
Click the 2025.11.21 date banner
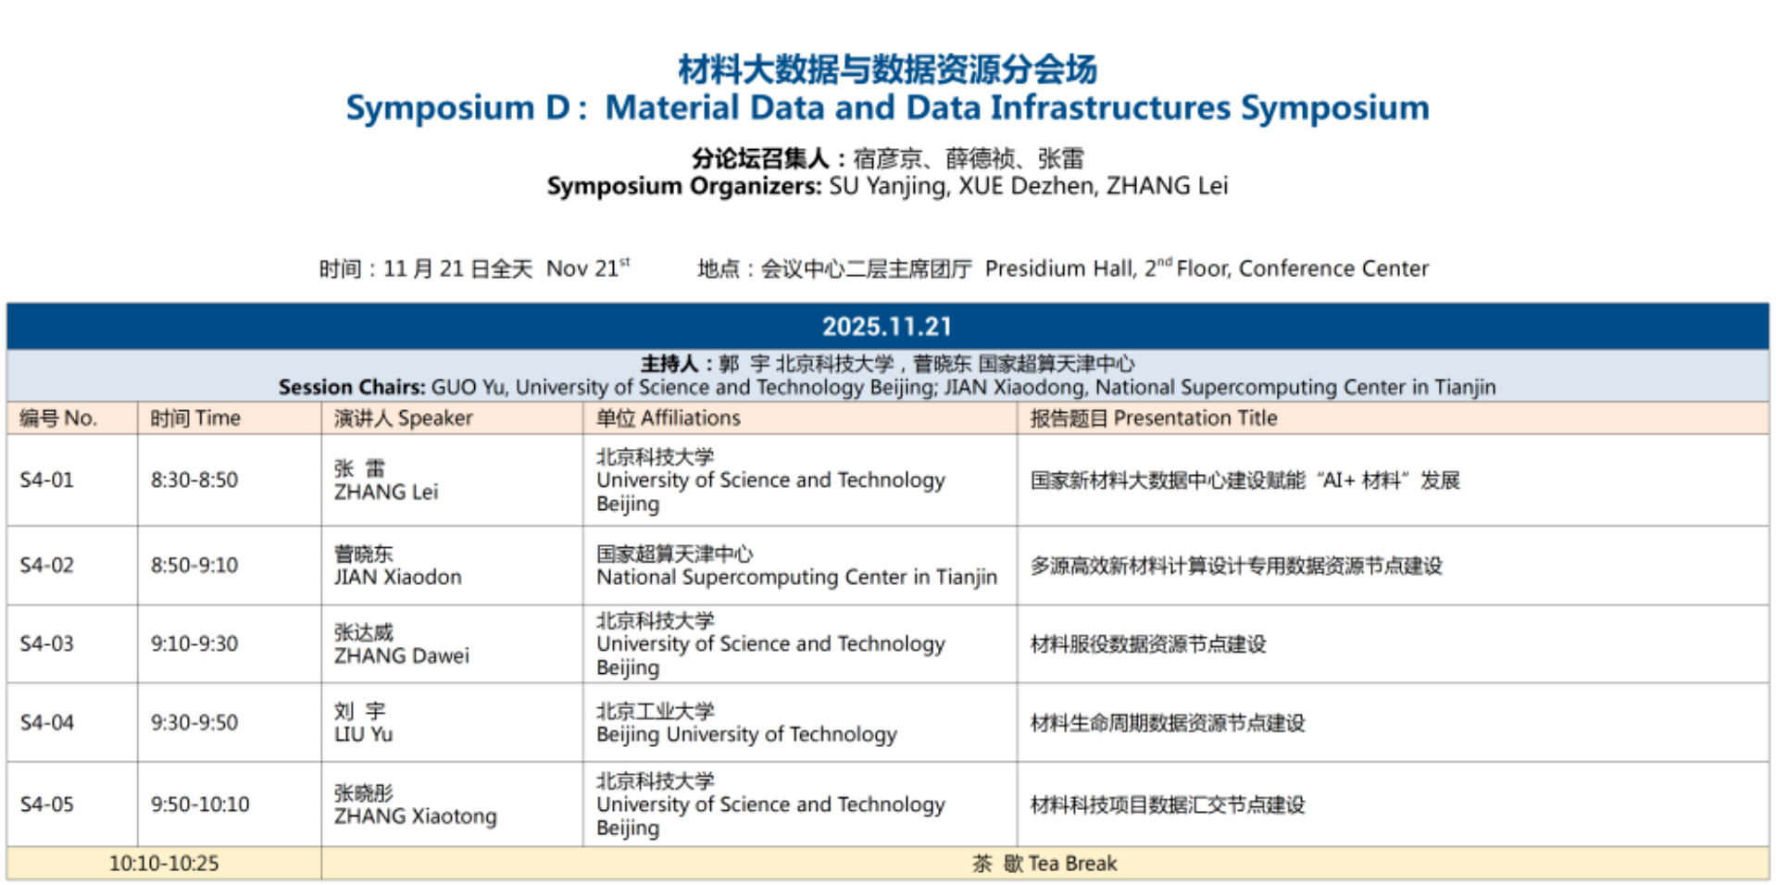pos(887,327)
